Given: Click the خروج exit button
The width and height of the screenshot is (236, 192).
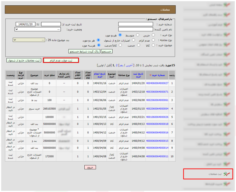Looking at the screenshot, I should coord(90,168).
